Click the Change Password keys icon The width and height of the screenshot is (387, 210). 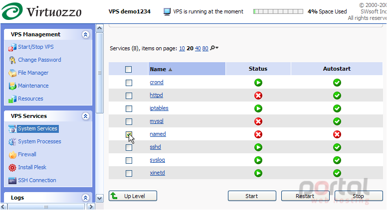click(12, 60)
